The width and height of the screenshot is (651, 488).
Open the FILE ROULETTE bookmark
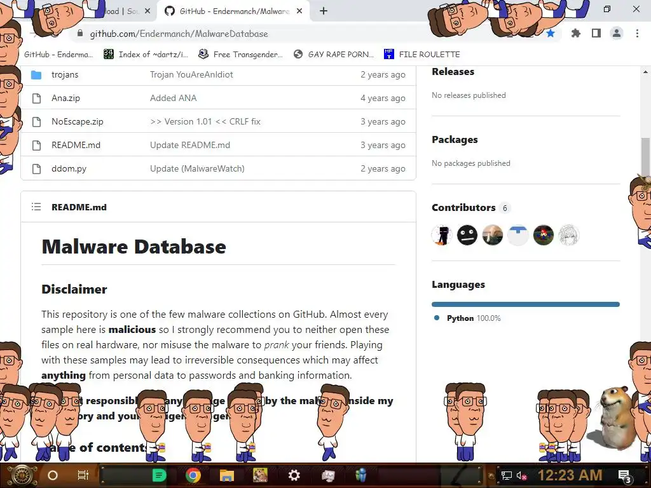tap(422, 55)
